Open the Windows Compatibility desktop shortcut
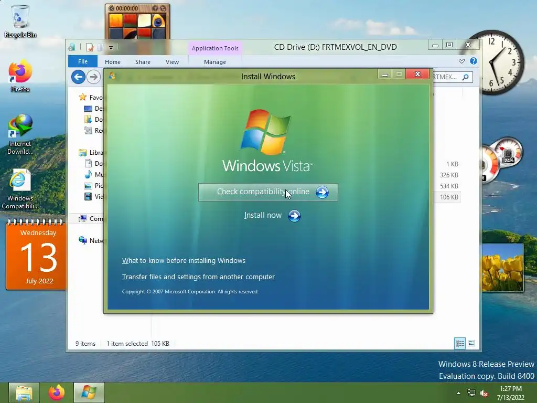537x403 pixels. (20, 189)
